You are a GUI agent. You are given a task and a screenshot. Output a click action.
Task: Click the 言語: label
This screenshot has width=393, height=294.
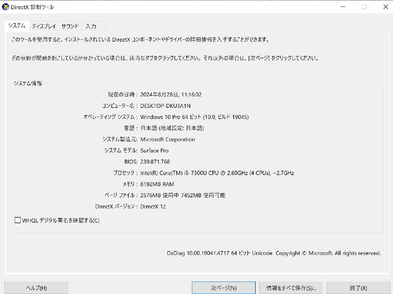point(131,128)
